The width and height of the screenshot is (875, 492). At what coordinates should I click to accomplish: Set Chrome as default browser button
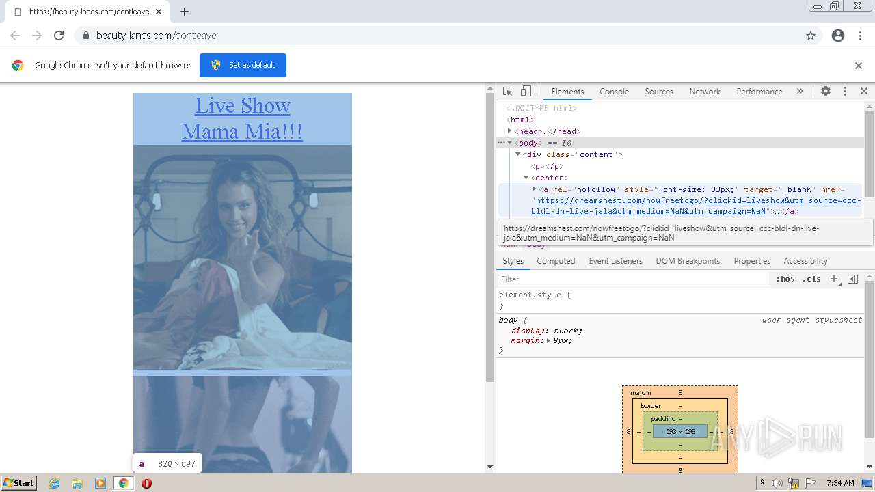[243, 65]
